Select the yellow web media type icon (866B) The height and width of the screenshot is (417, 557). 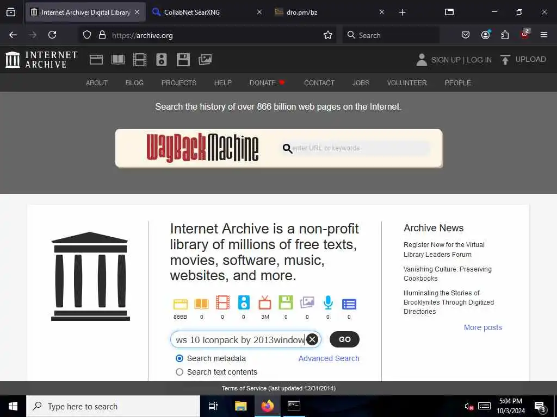pos(181,304)
